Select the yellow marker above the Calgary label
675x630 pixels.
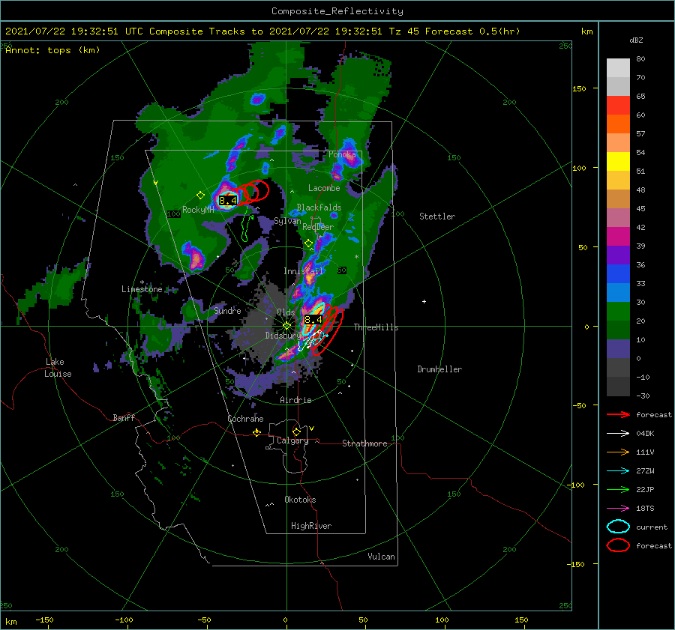coord(296,431)
